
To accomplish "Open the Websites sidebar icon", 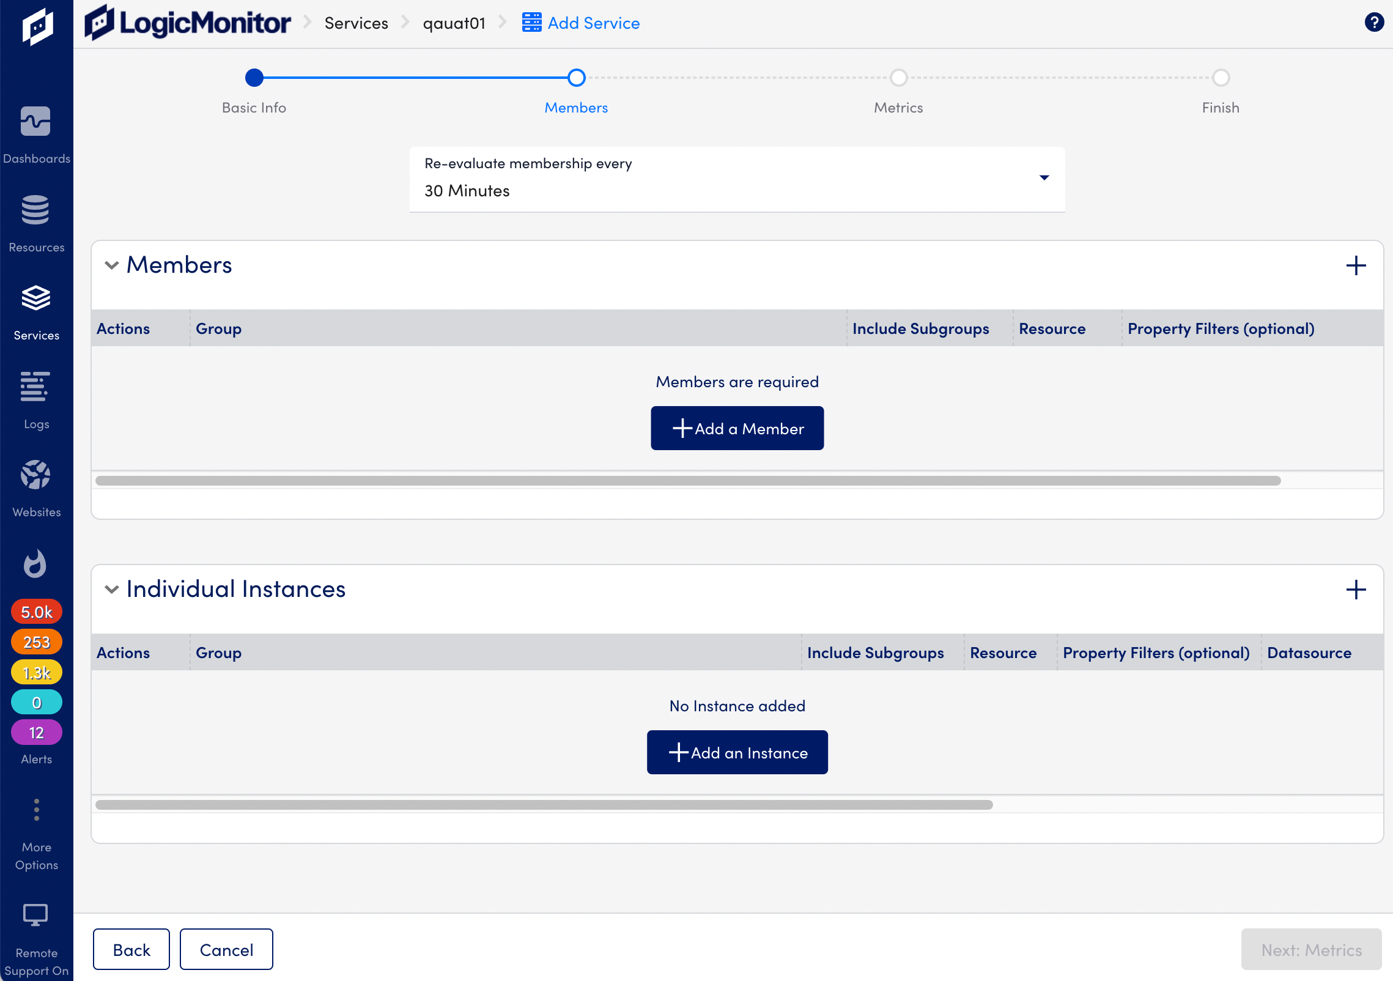I will (x=35, y=475).
